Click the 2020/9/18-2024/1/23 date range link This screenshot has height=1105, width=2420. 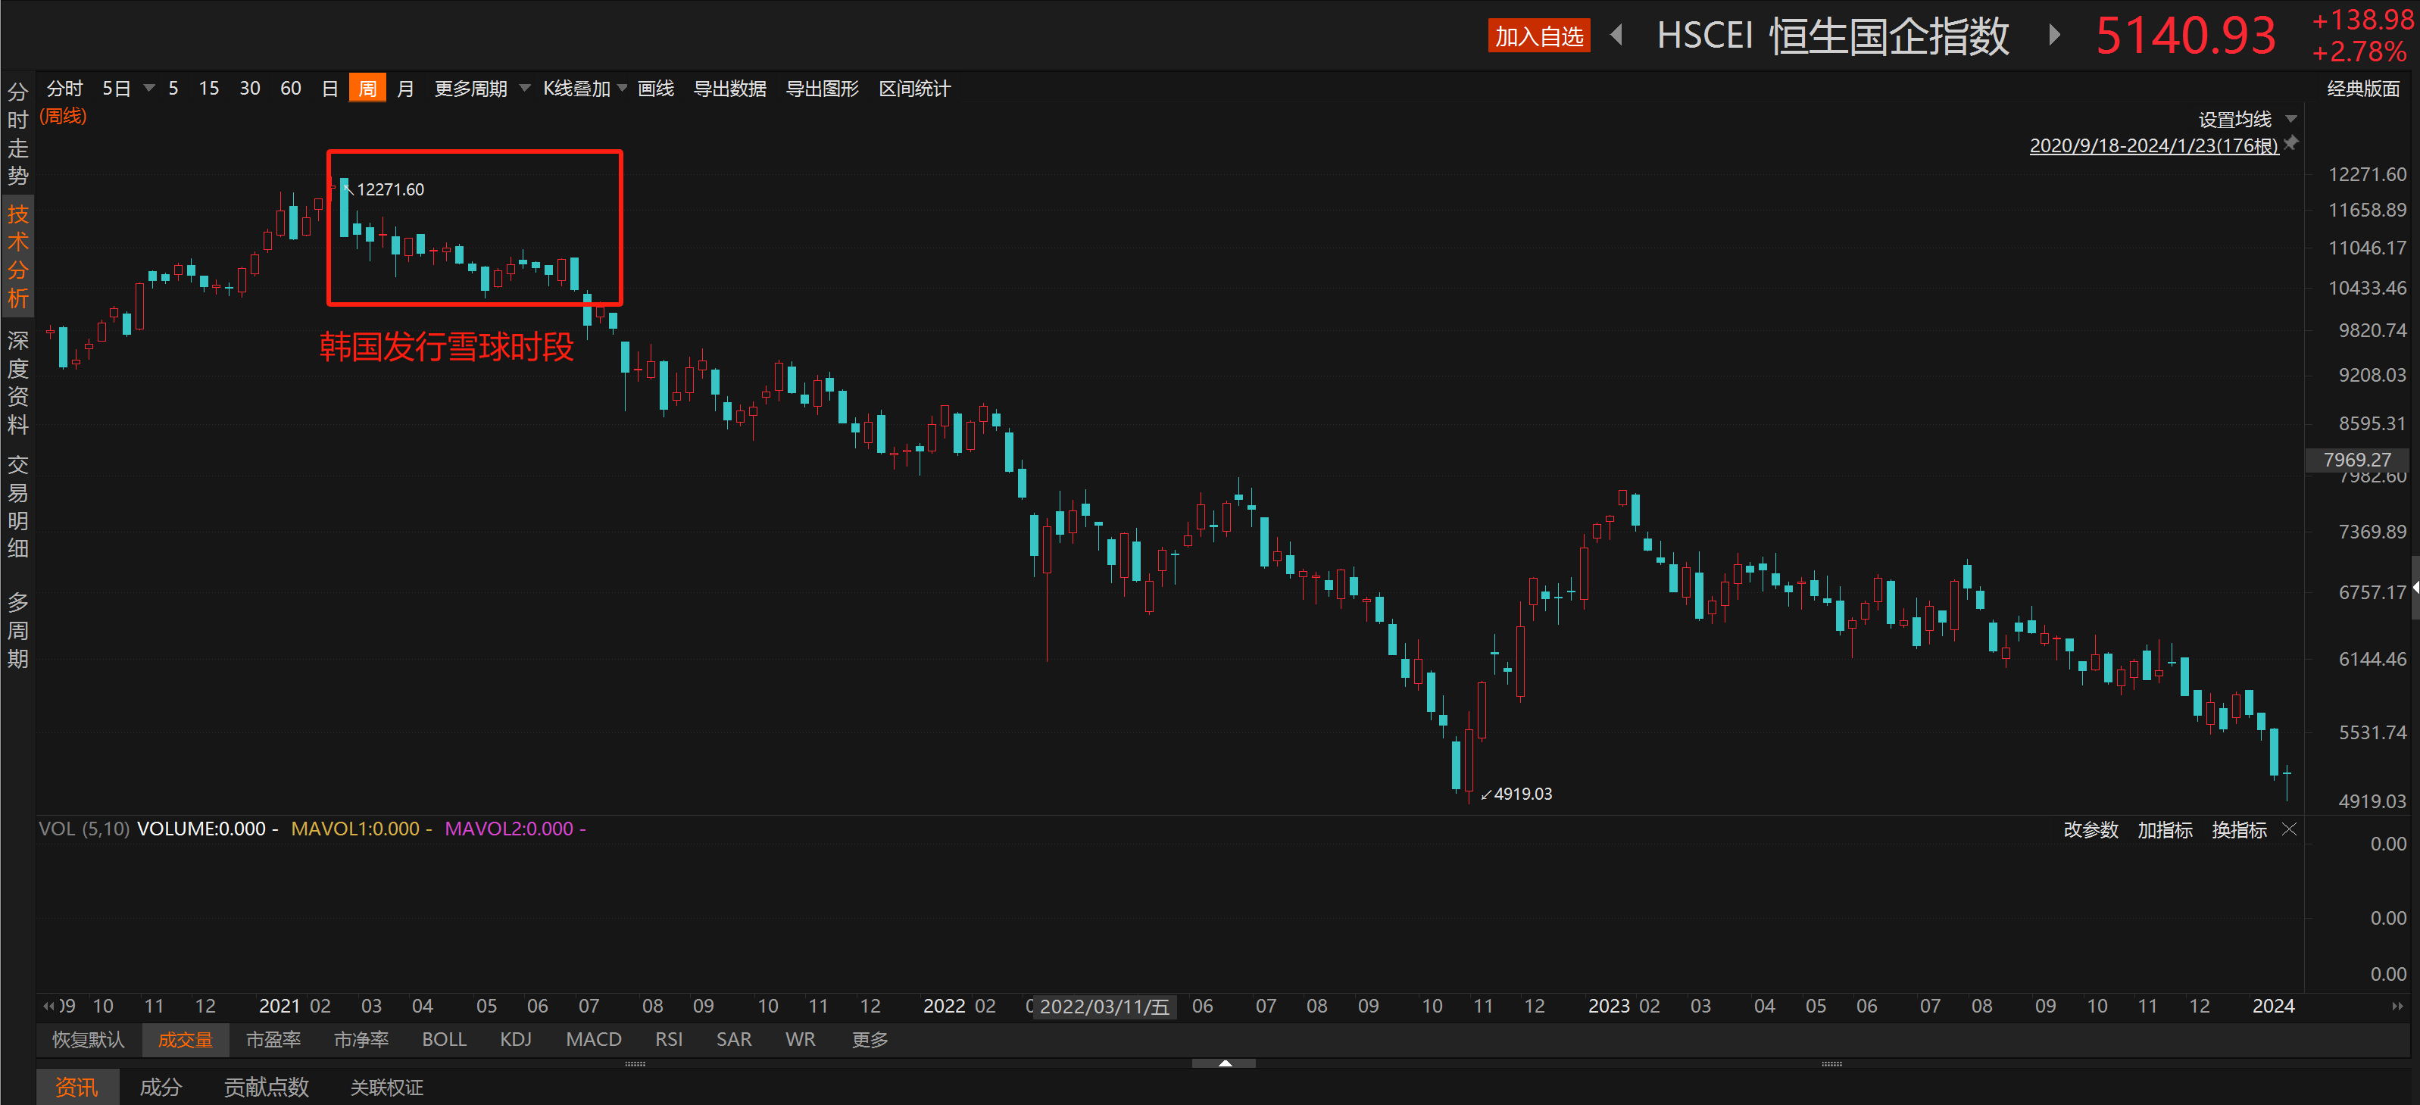point(2153,145)
